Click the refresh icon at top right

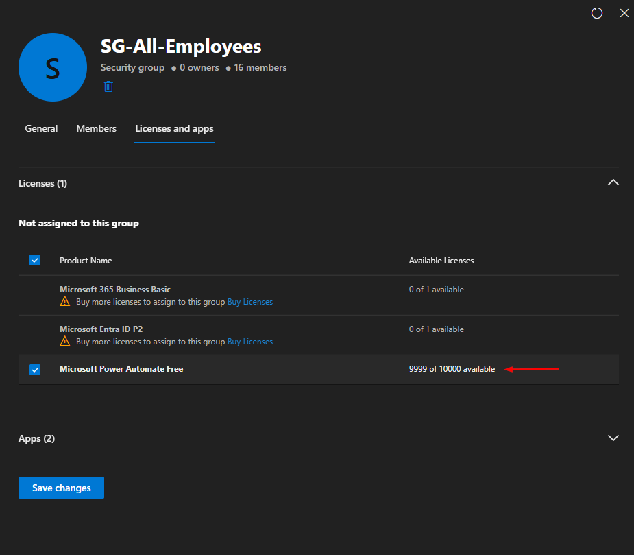coord(597,13)
